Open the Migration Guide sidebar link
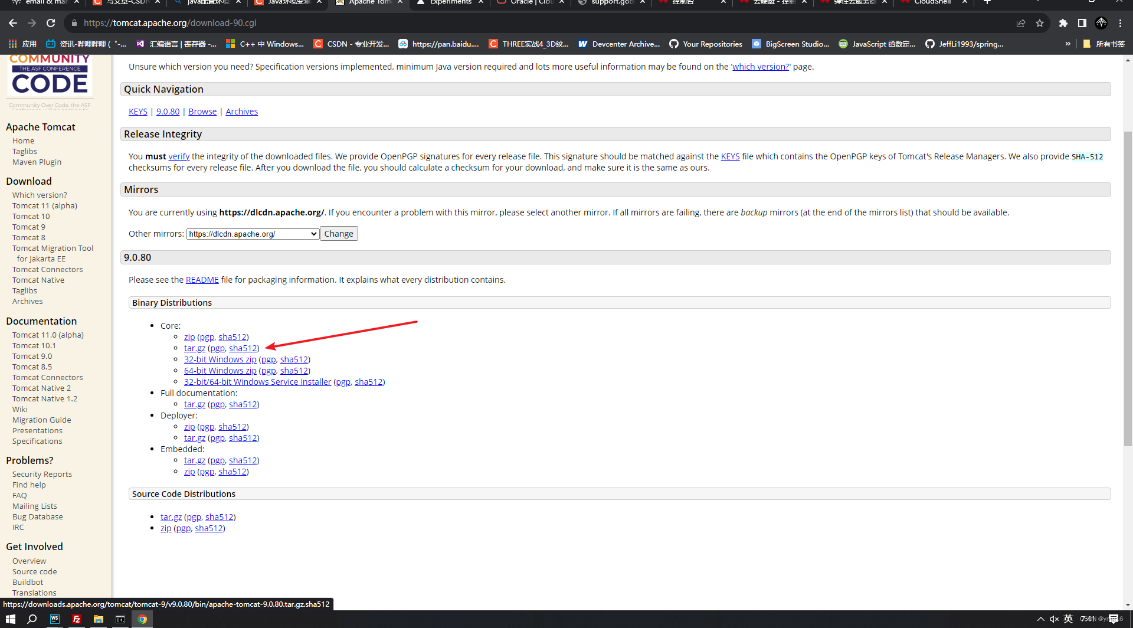This screenshot has height=628, width=1133. [41, 420]
